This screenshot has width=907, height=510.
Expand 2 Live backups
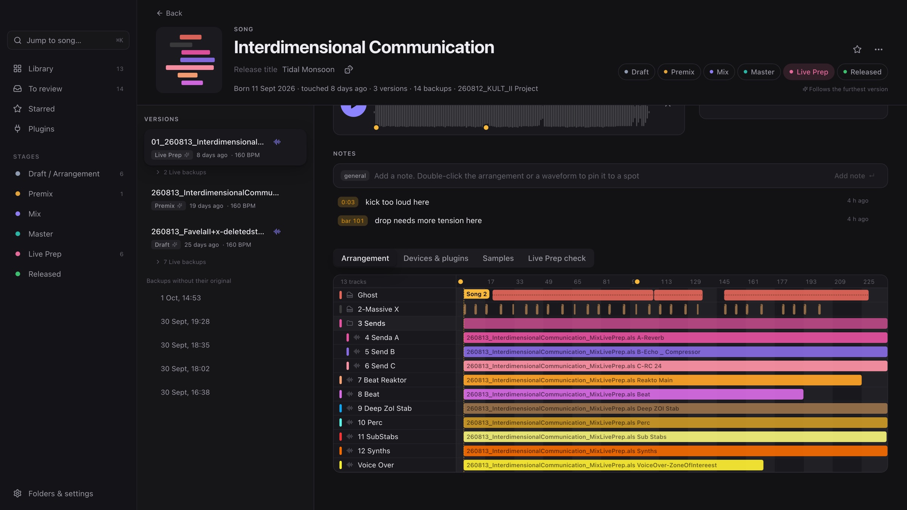coord(181,172)
